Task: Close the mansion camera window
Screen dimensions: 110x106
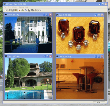Action: pyautogui.click(x=50, y=15)
